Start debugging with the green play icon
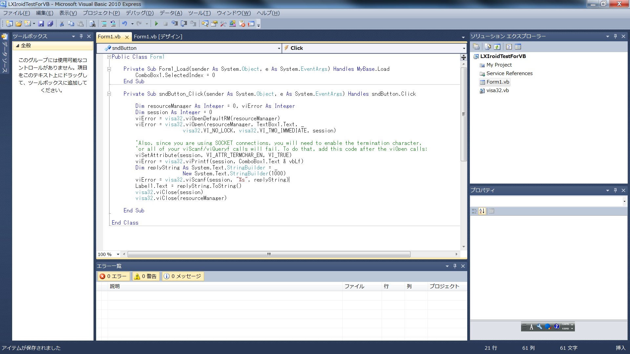 tap(157, 24)
